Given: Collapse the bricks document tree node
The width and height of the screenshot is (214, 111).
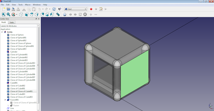Looking at the screenshot, I should 2,32.
